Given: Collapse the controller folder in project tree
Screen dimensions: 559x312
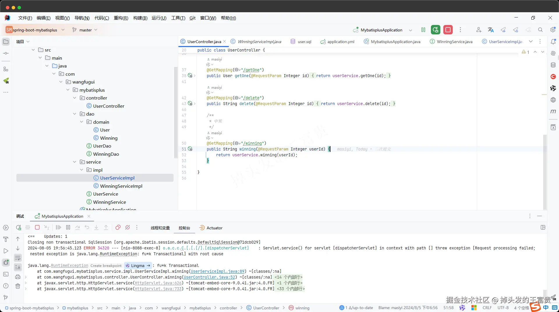Looking at the screenshot, I should pyautogui.click(x=75, y=98).
